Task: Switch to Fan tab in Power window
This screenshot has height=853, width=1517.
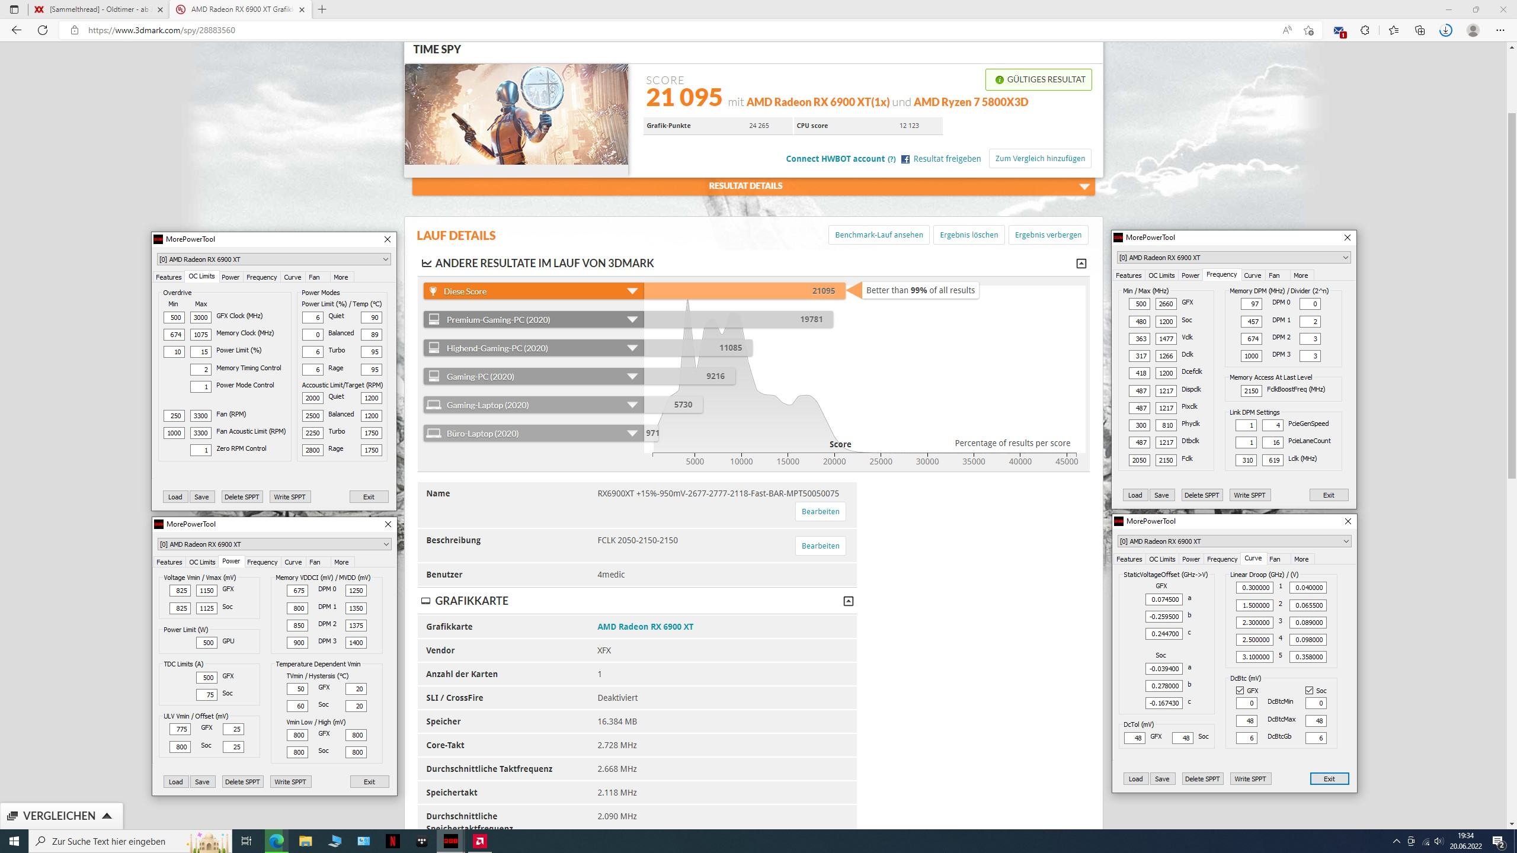Action: [x=315, y=562]
